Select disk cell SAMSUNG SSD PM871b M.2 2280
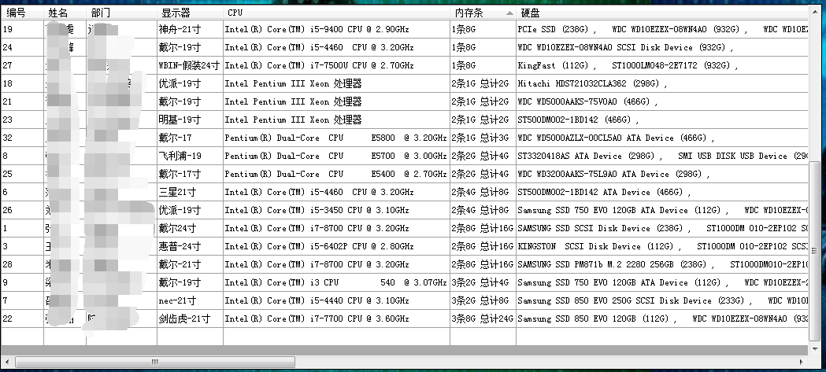826x372 pixels. pos(661,264)
